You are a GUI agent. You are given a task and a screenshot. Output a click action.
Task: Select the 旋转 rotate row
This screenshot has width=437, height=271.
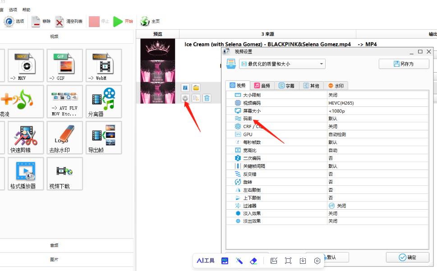327,182
